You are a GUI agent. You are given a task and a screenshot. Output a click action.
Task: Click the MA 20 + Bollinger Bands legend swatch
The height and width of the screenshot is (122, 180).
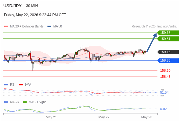[x=6, y=27]
